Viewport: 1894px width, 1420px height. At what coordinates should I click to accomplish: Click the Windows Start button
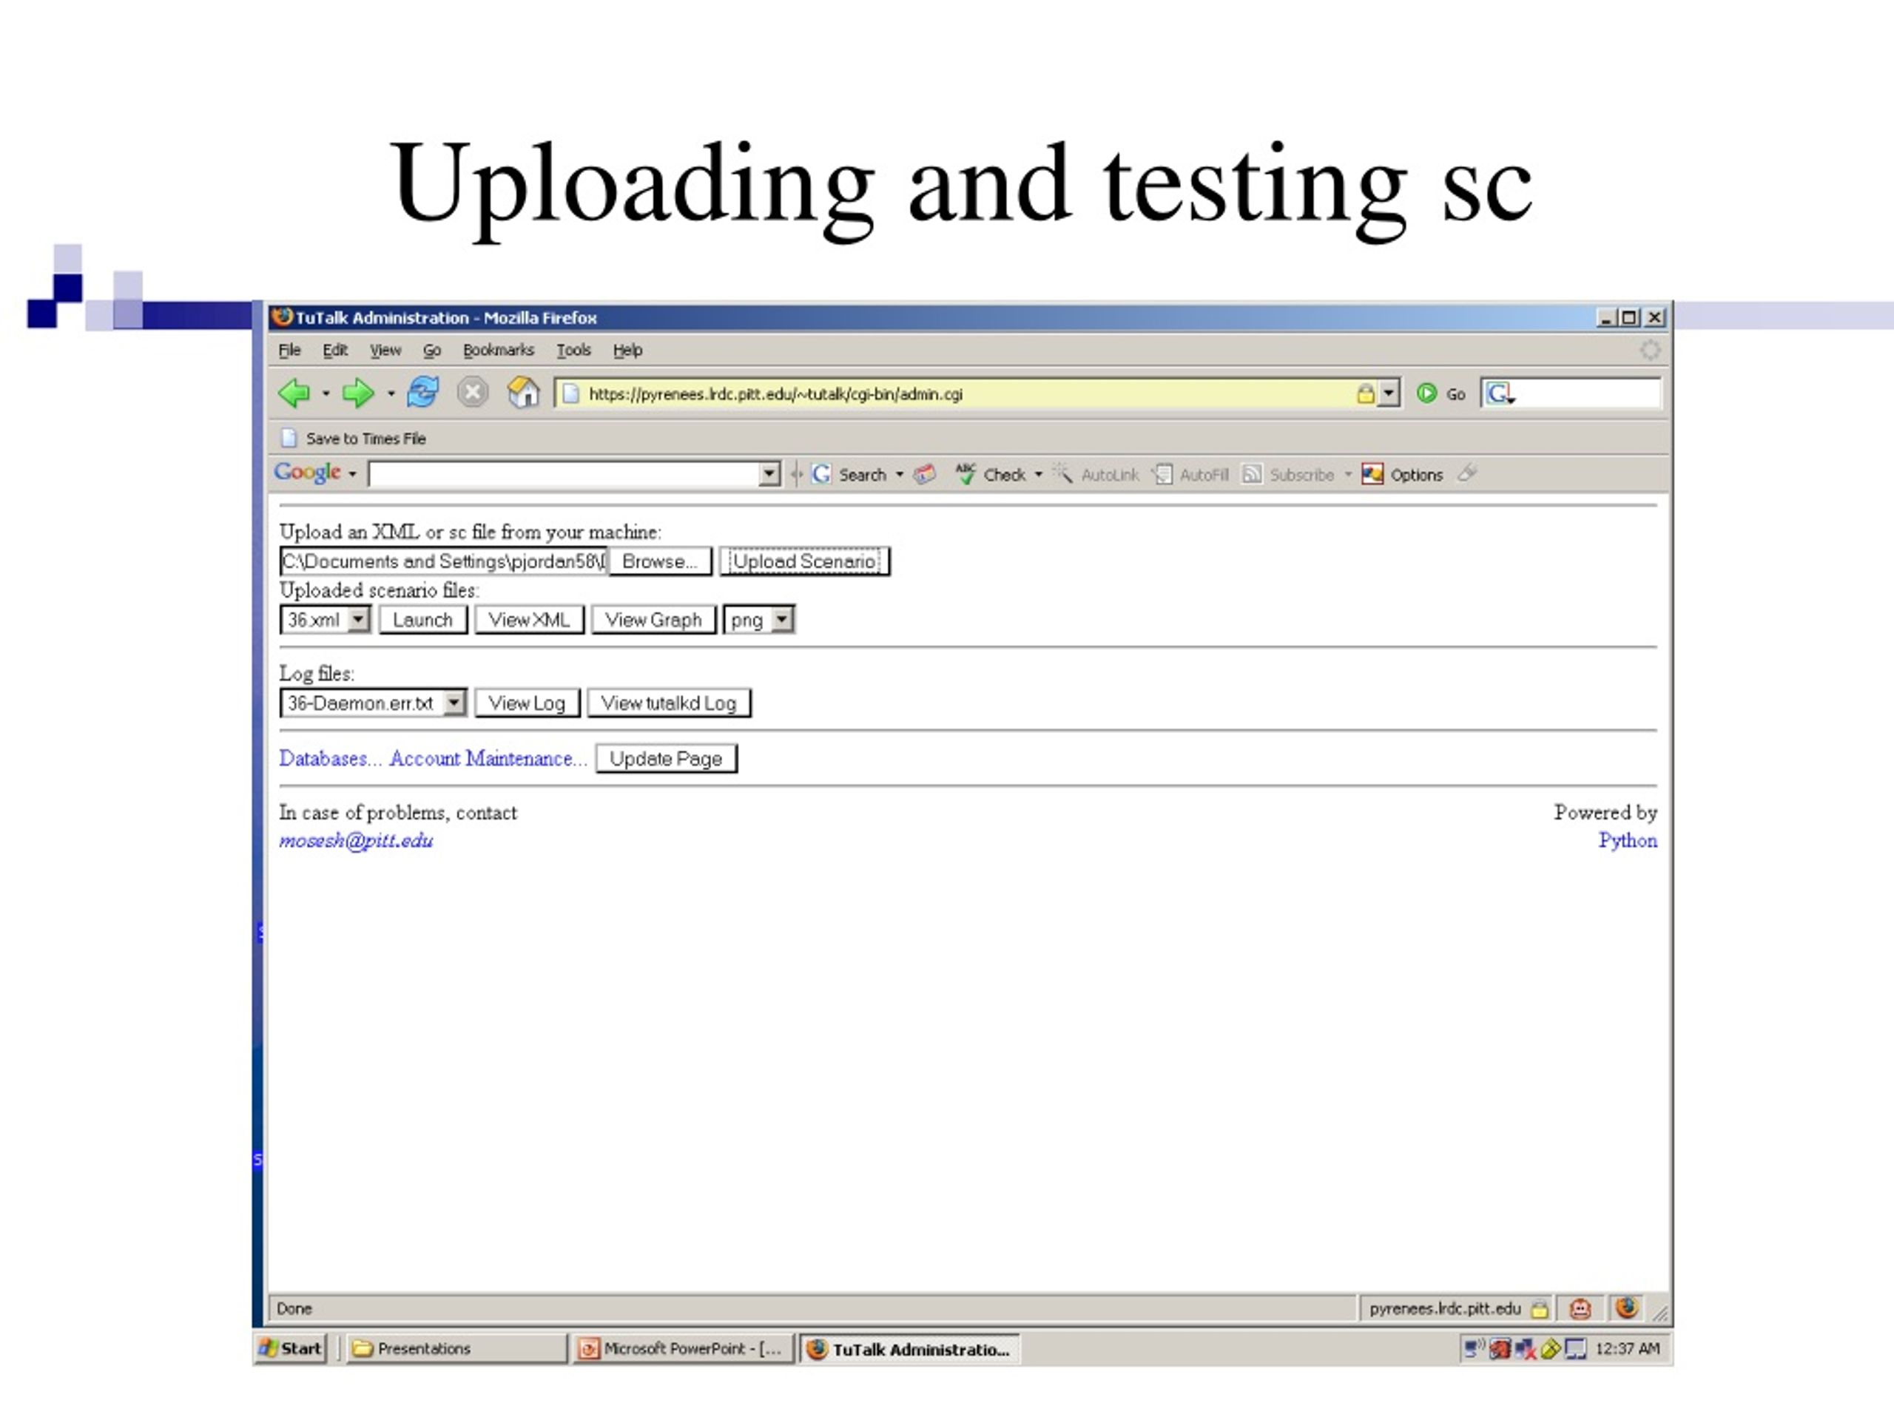(291, 1348)
